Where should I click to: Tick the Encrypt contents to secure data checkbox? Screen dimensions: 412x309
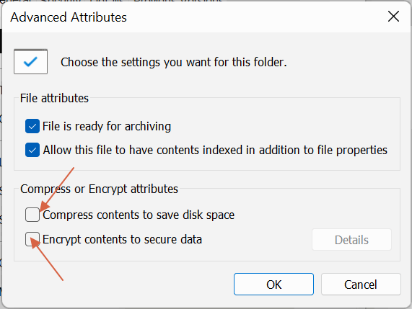point(32,239)
